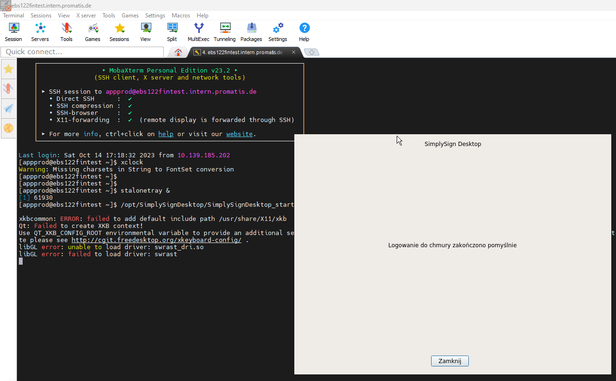This screenshot has width=616, height=381.
Task: Open the X server menu
Action: coord(86,16)
